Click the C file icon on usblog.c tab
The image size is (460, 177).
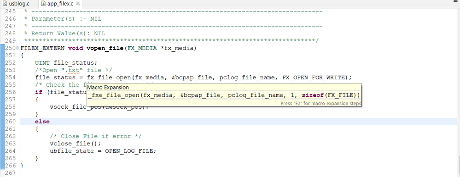(x=5, y=4)
